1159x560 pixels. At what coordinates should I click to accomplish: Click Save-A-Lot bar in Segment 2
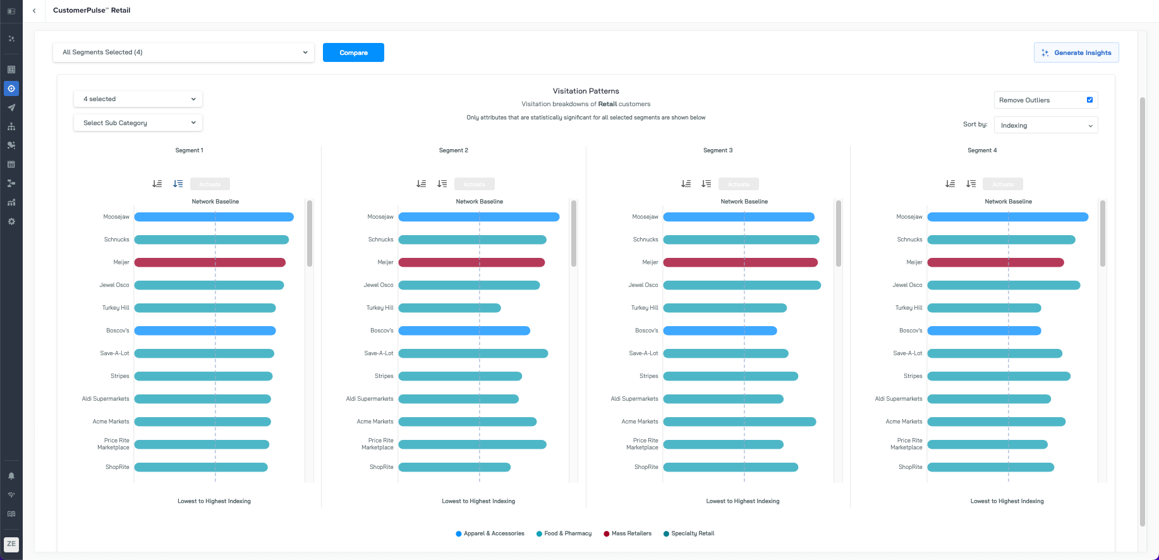click(x=473, y=353)
